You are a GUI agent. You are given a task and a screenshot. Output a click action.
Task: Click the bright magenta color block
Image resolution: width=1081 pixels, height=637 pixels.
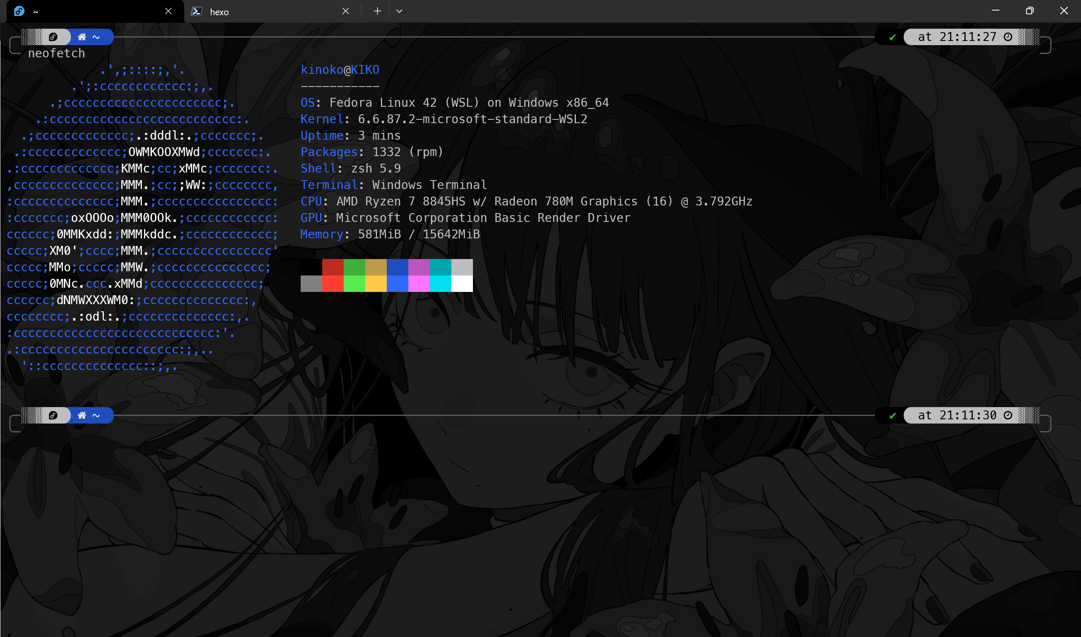[x=419, y=284]
